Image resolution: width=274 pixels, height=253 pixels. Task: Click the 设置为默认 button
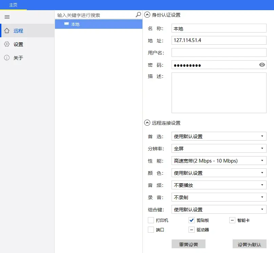click(x=250, y=244)
